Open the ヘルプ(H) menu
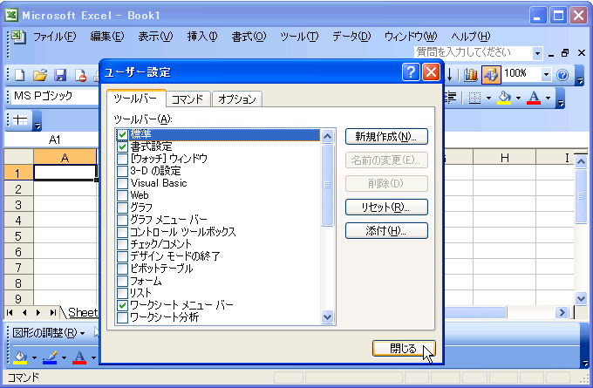593x388 pixels. pos(470,37)
